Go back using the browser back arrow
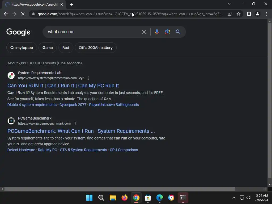The image size is (272, 204). point(6,14)
